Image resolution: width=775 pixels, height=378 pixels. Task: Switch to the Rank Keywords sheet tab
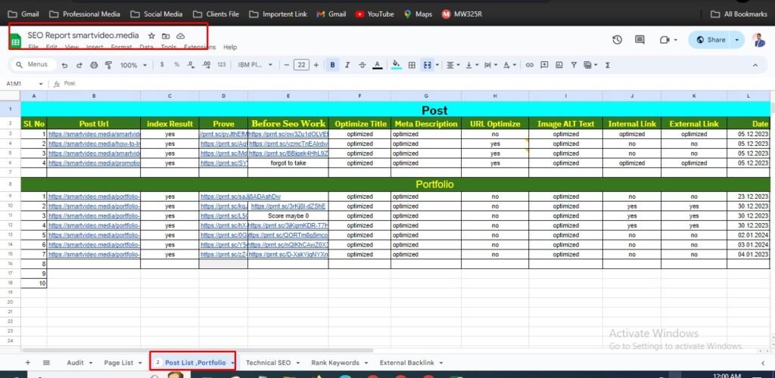(335, 363)
